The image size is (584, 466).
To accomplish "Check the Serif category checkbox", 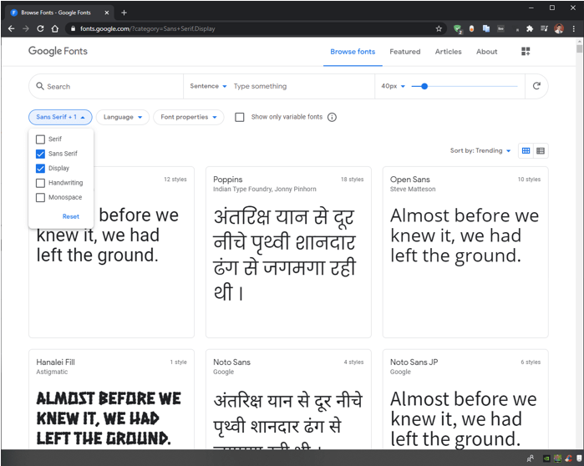I will point(40,139).
